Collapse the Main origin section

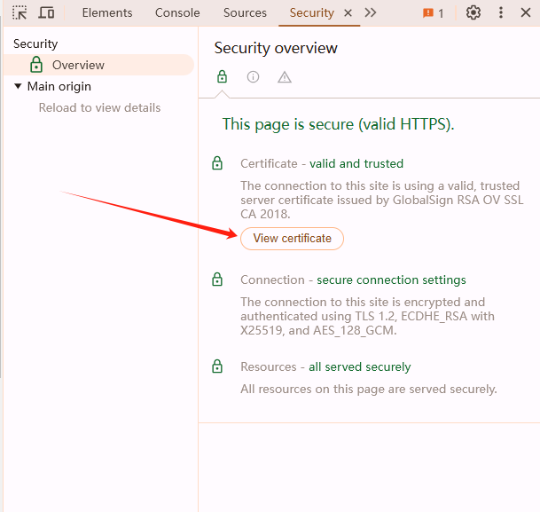click(18, 86)
